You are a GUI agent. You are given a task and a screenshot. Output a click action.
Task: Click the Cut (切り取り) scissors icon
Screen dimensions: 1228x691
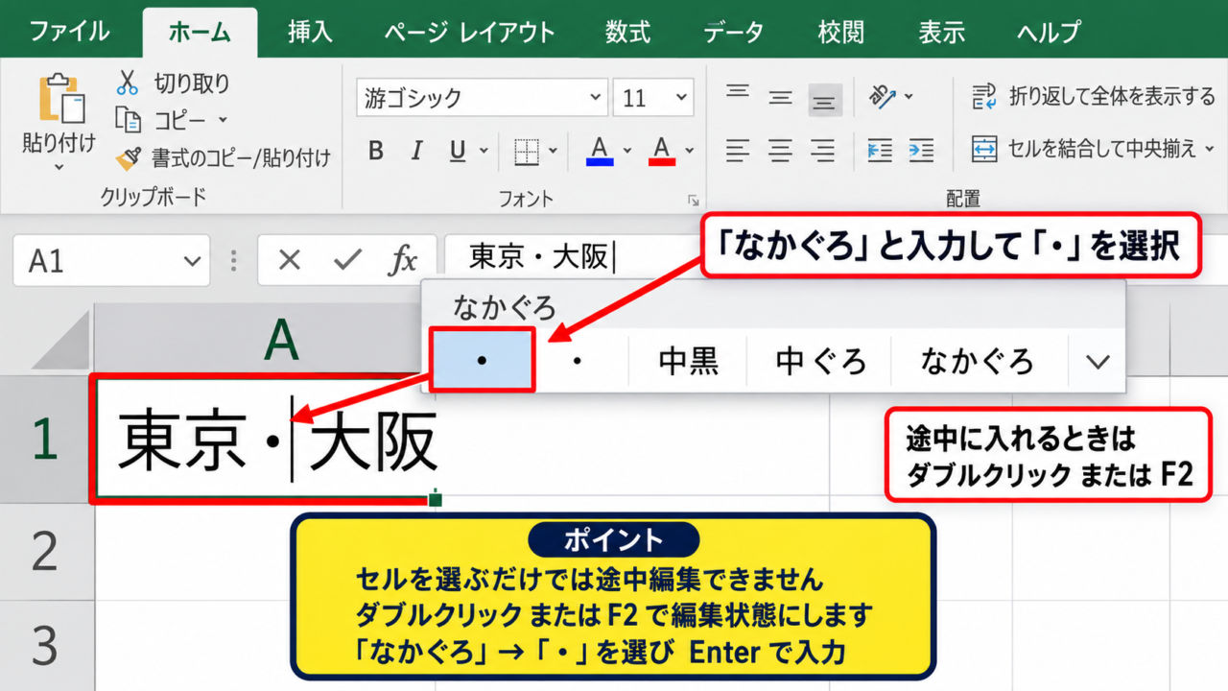[x=128, y=83]
